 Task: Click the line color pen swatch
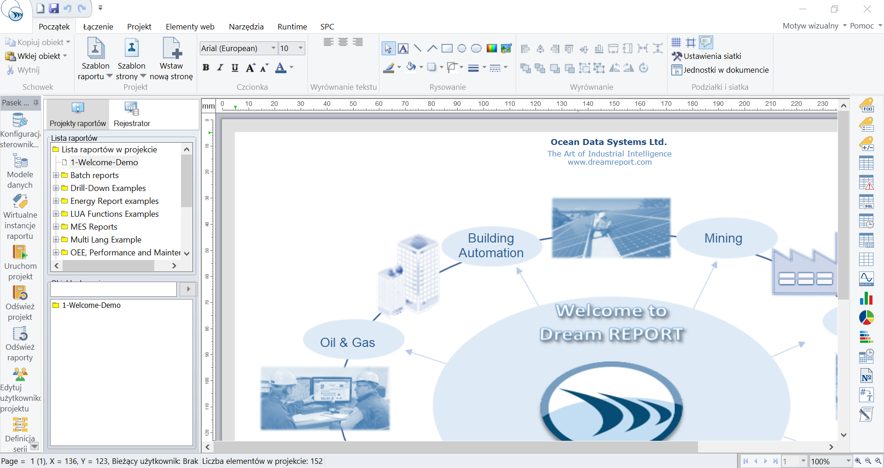coord(389,68)
